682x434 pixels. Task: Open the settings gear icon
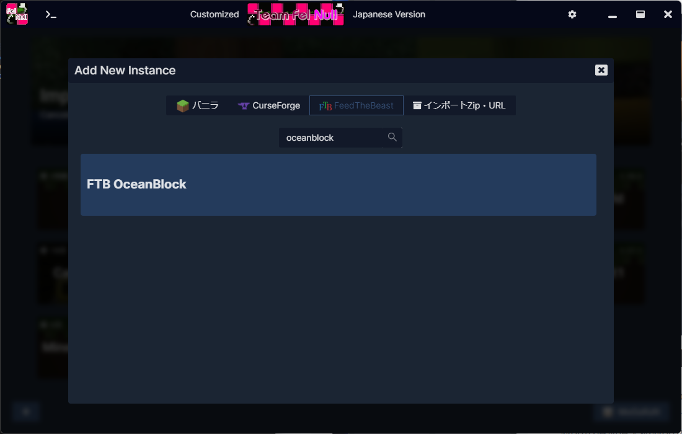[x=572, y=14]
